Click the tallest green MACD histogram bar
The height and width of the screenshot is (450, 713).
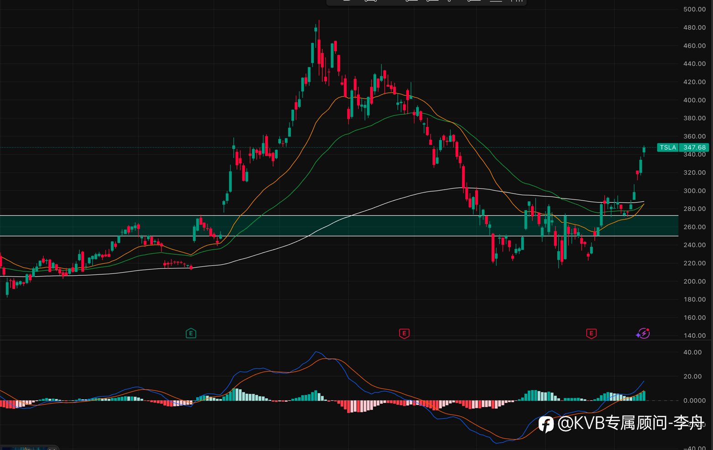coord(236,394)
